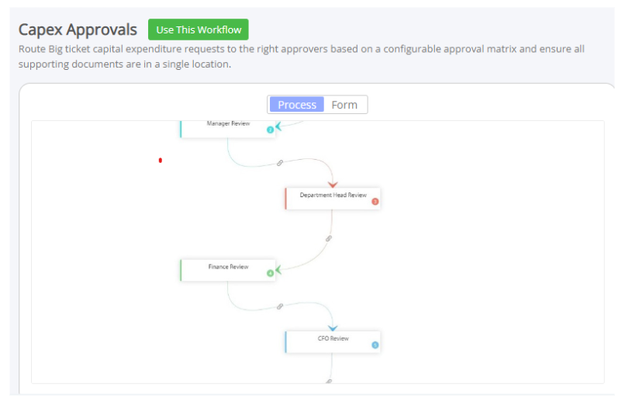Click the Use This Workflow button

tap(199, 29)
